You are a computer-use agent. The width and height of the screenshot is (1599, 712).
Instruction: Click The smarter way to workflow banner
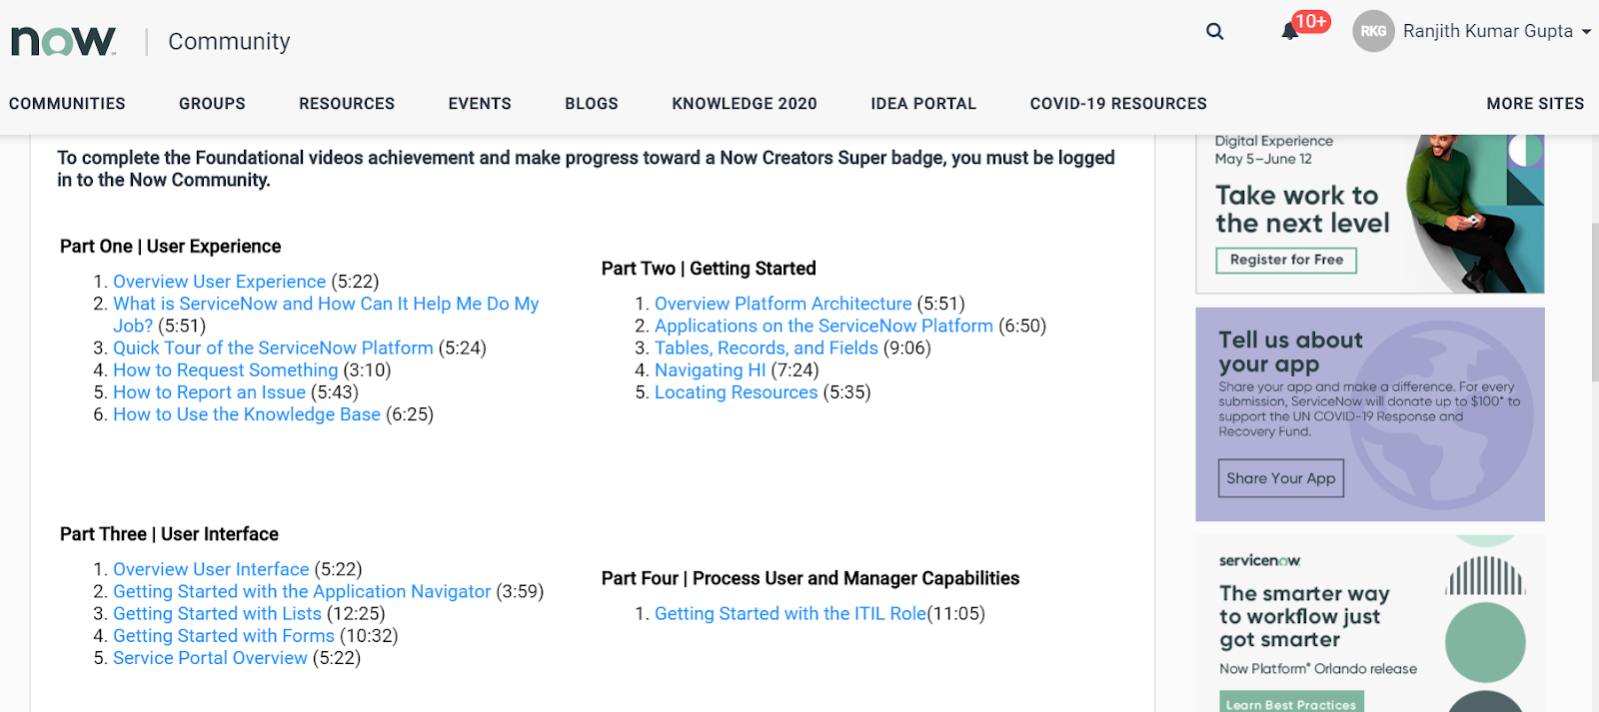click(x=1370, y=624)
